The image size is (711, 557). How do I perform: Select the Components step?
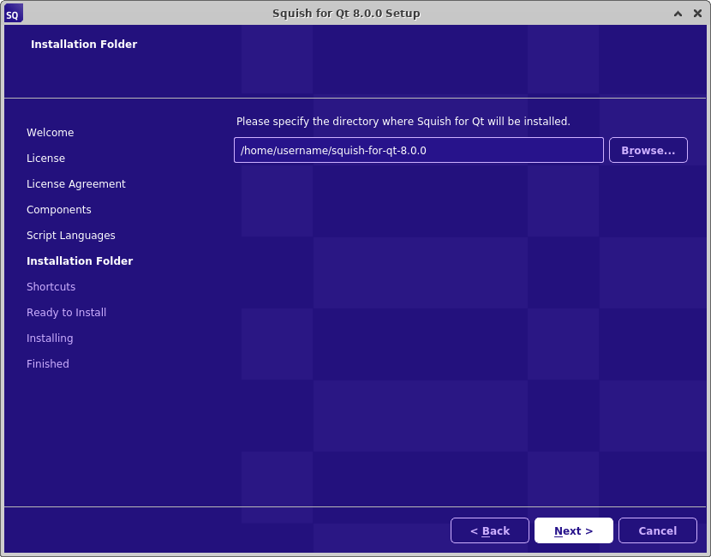[58, 209]
